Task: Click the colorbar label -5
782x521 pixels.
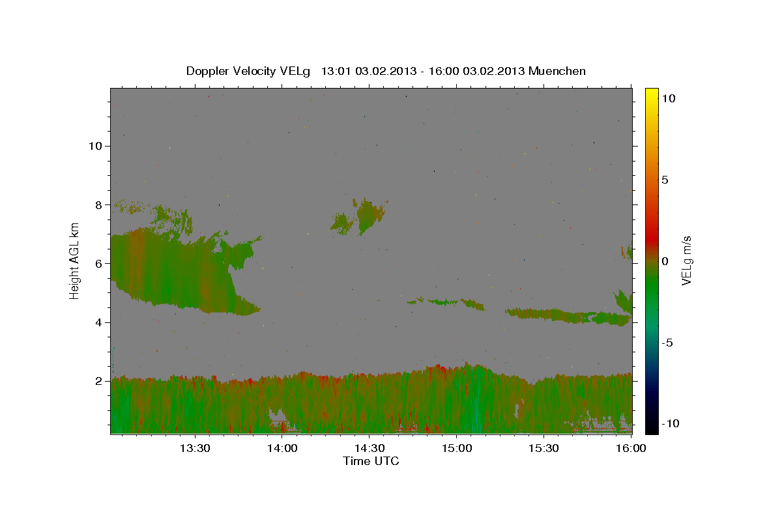Action: 669,343
